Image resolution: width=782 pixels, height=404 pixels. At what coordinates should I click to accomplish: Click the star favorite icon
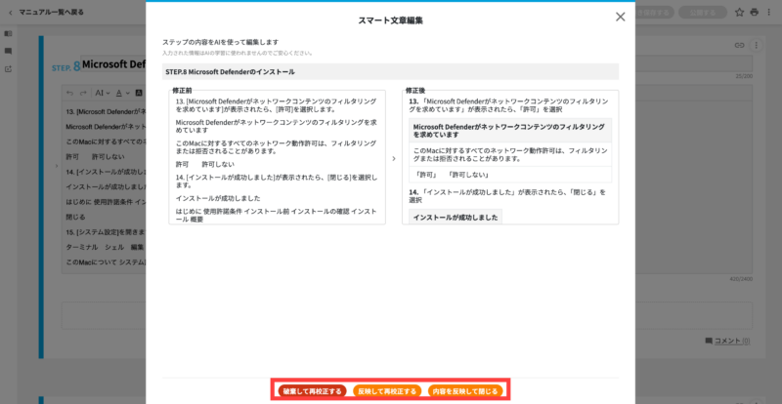click(x=740, y=13)
